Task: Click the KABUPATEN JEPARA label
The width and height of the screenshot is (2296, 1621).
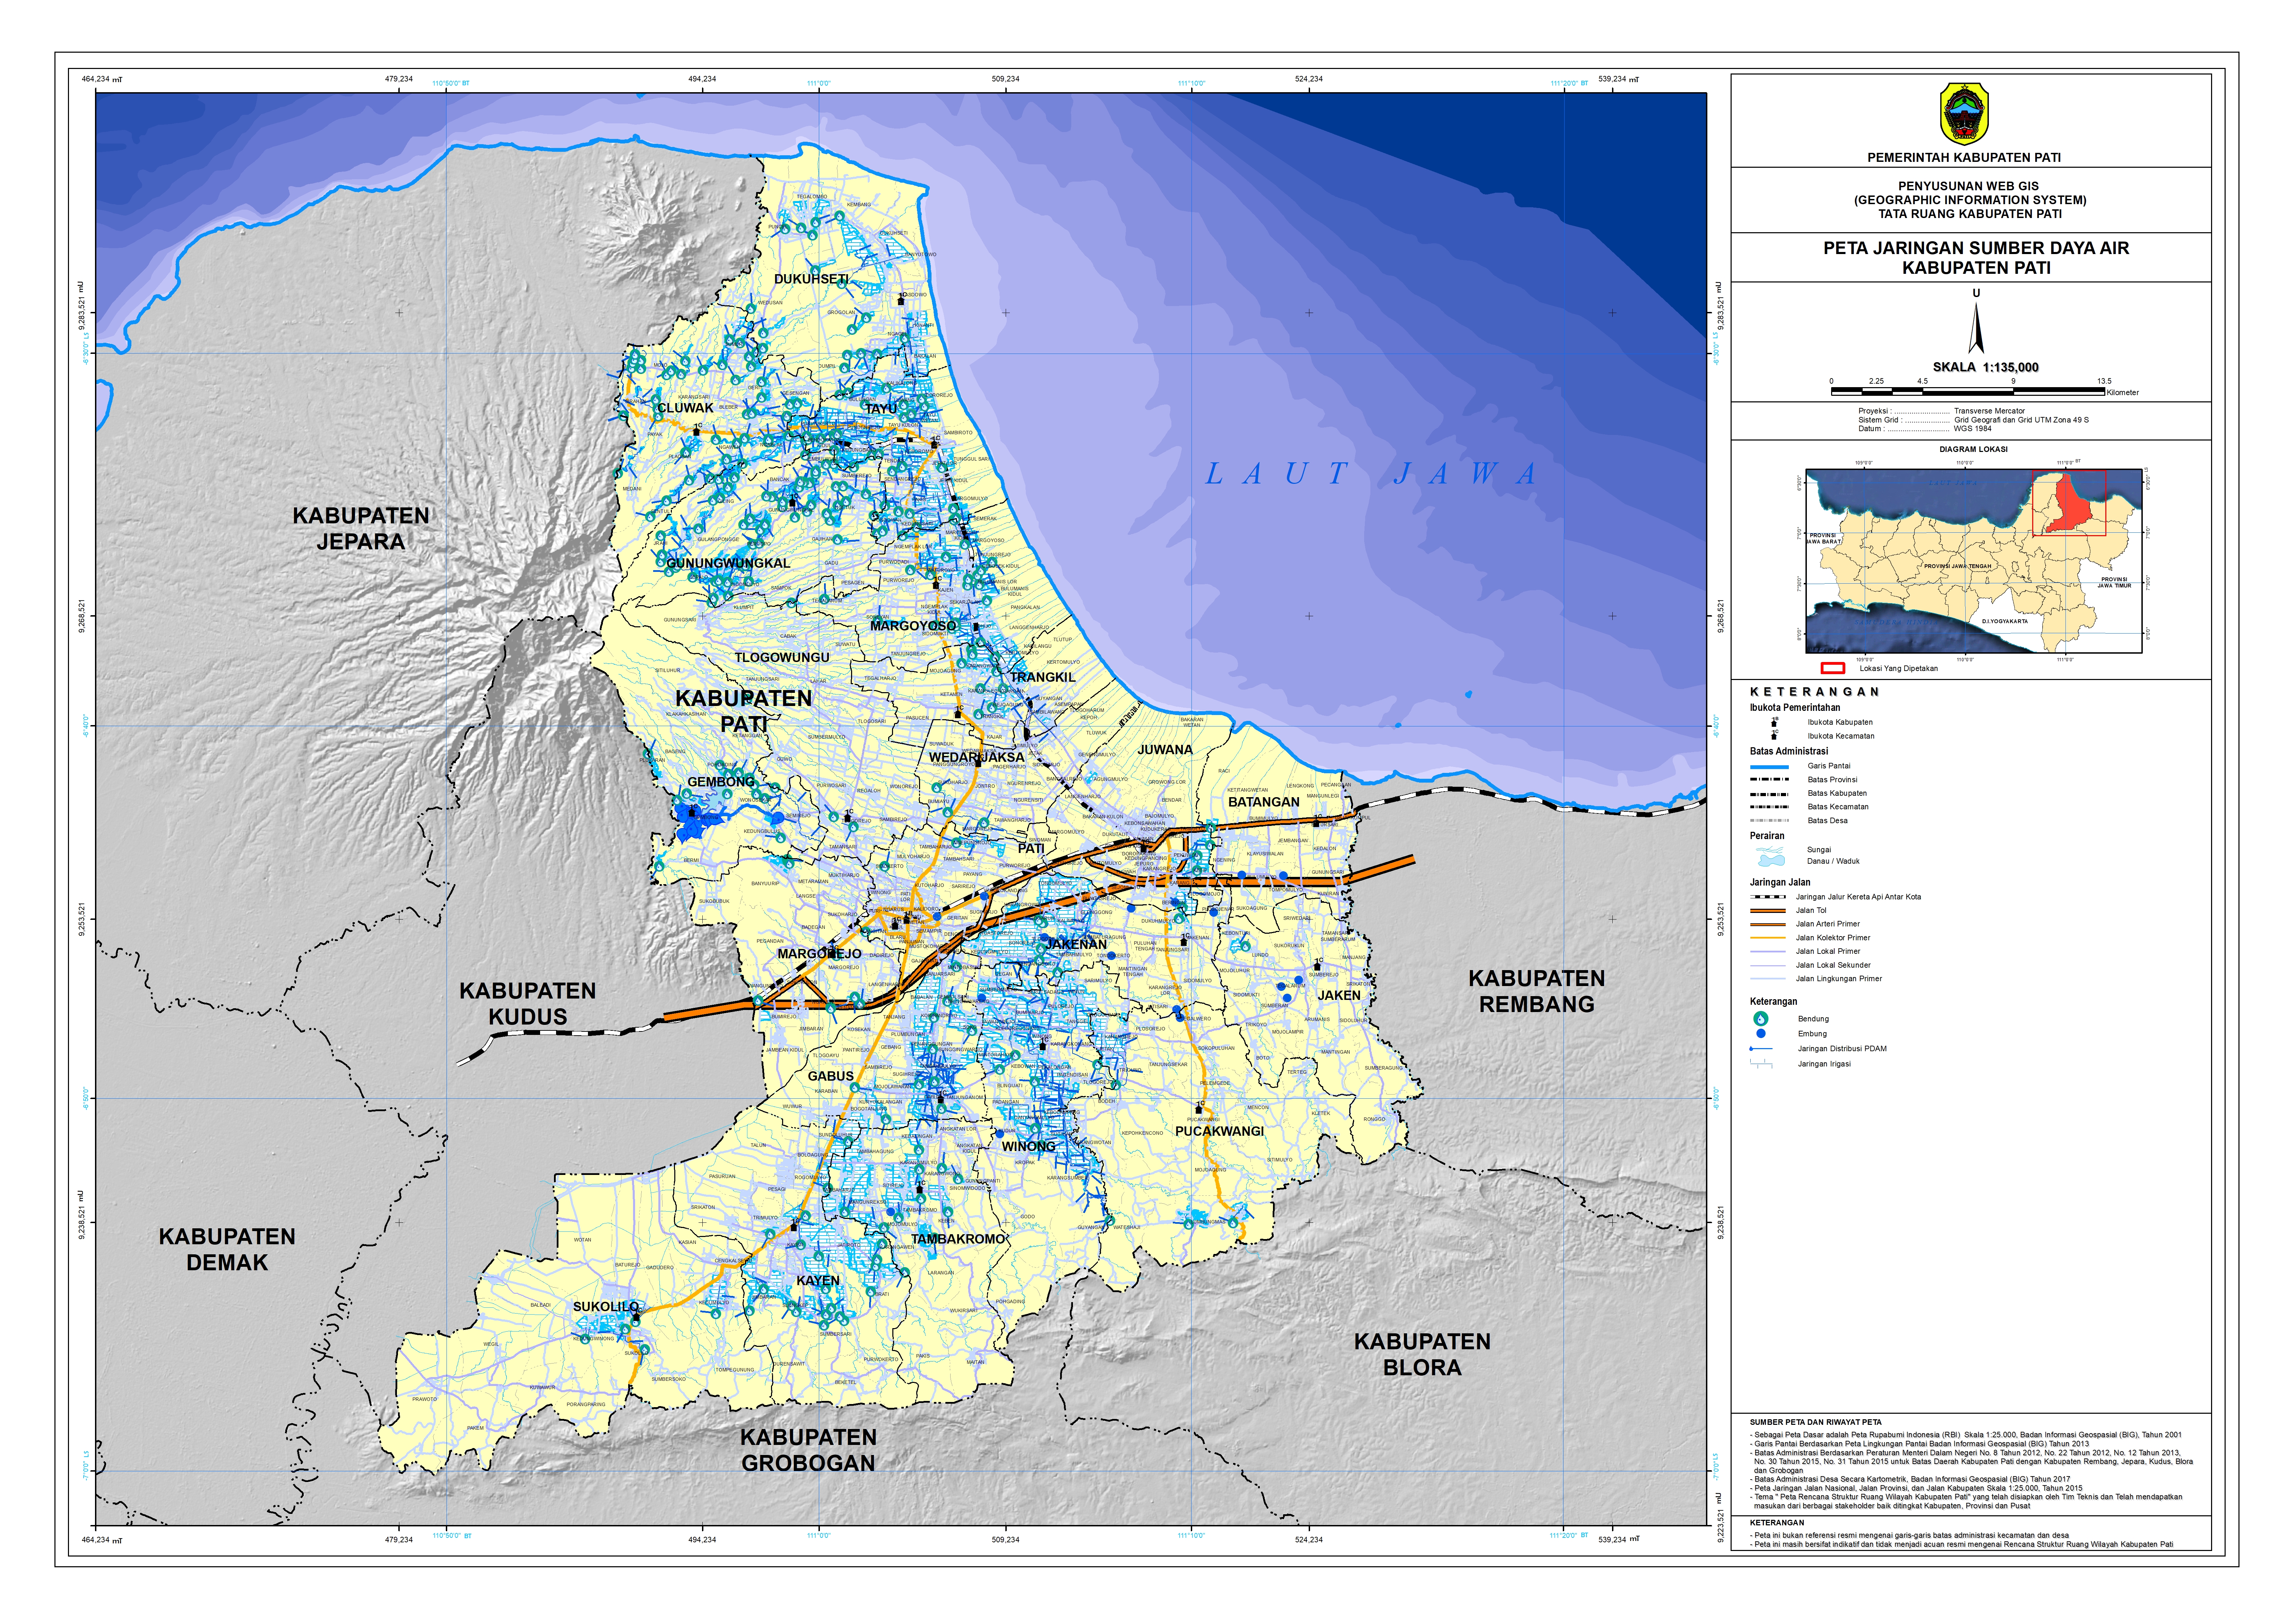Action: [x=361, y=529]
